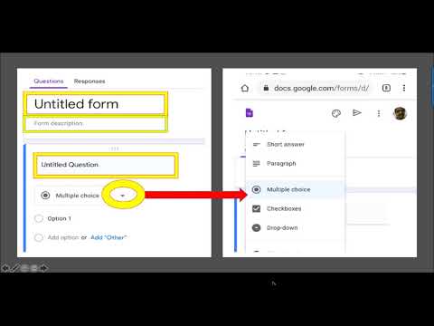
Task: Choose Drop-down from the type menu
Action: (x=295, y=227)
